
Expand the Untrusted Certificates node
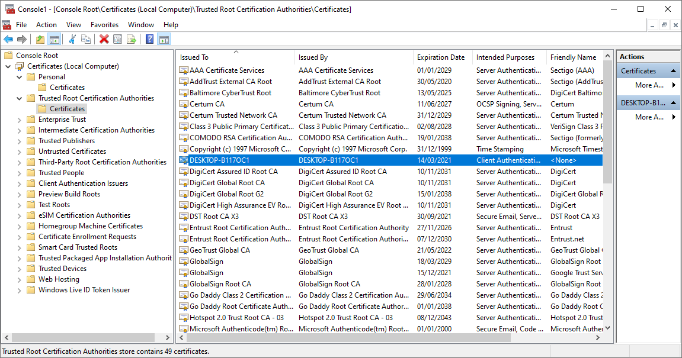coord(19,151)
